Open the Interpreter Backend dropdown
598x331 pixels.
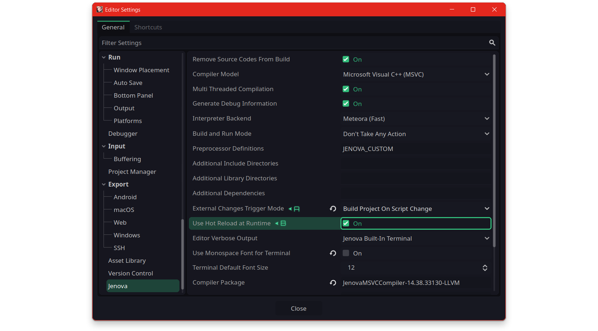pyautogui.click(x=416, y=119)
